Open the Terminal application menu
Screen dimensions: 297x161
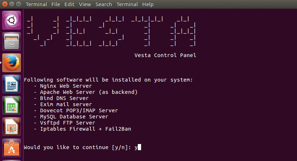pyautogui.click(x=37, y=4)
